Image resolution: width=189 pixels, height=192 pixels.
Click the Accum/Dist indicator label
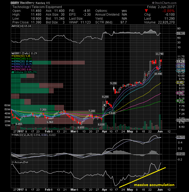pyautogui.click(x=21, y=162)
